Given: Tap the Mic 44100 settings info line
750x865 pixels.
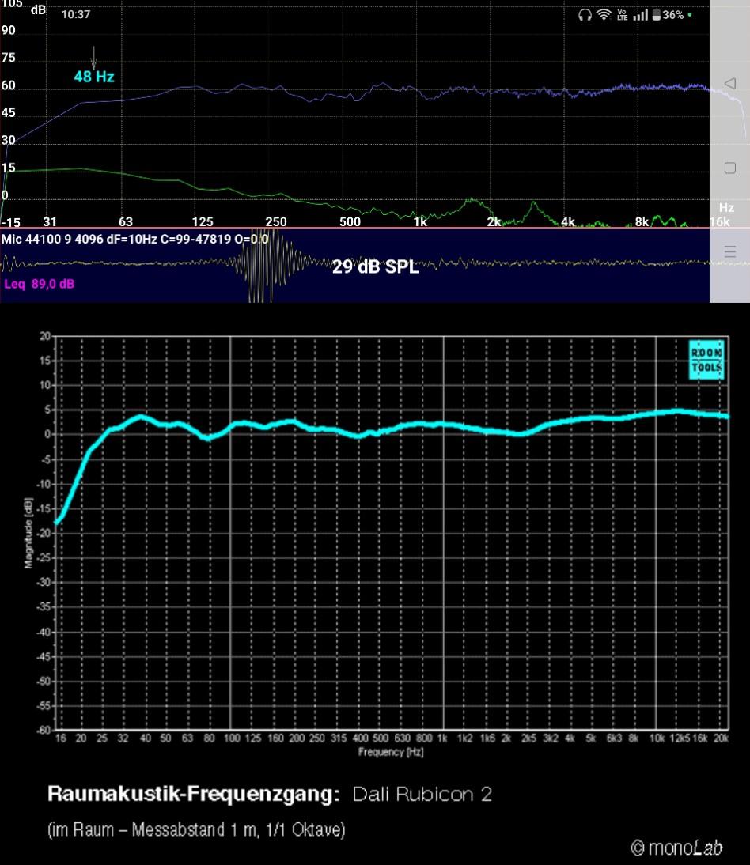Looking at the screenshot, I should click(x=134, y=239).
